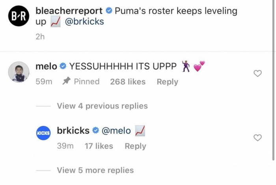The height and width of the screenshot is (185, 276).
Task: Click the verified badge next to bleacherreport
Action: [109, 11]
